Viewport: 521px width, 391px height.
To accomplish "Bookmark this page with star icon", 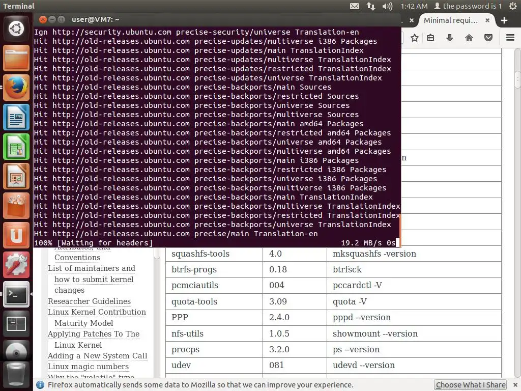I will (x=414, y=38).
